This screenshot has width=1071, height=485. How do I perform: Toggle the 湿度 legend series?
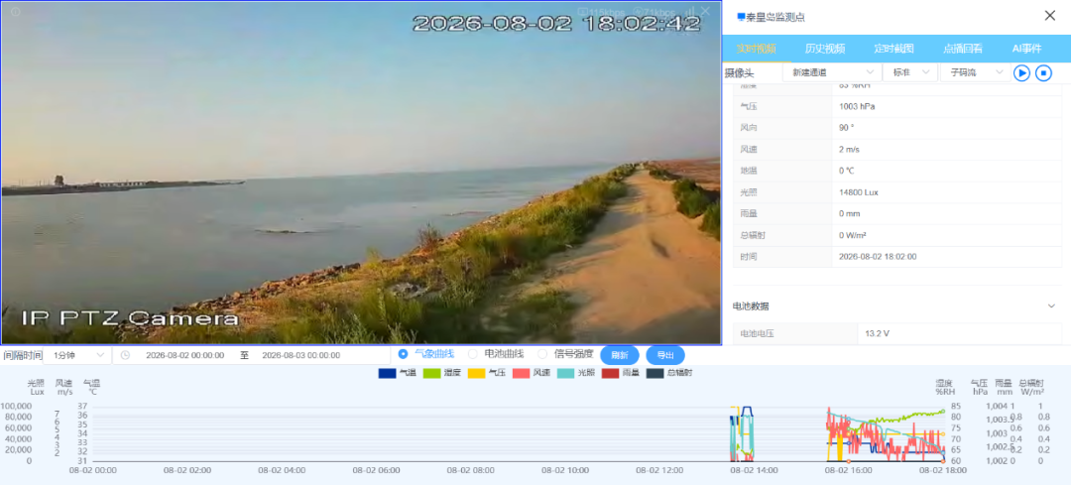pyautogui.click(x=441, y=373)
